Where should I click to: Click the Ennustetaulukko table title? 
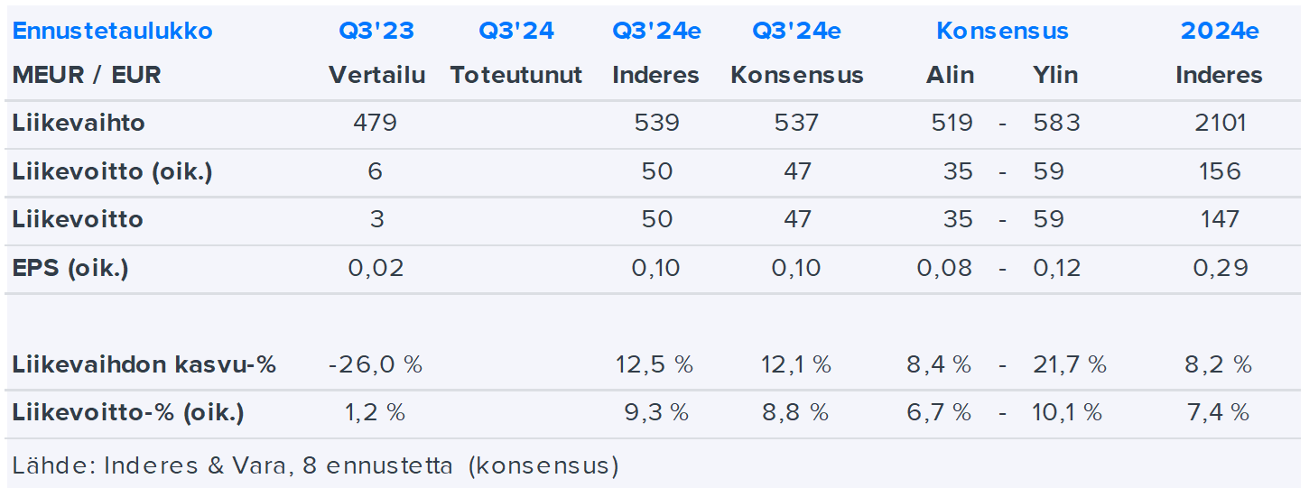[113, 31]
